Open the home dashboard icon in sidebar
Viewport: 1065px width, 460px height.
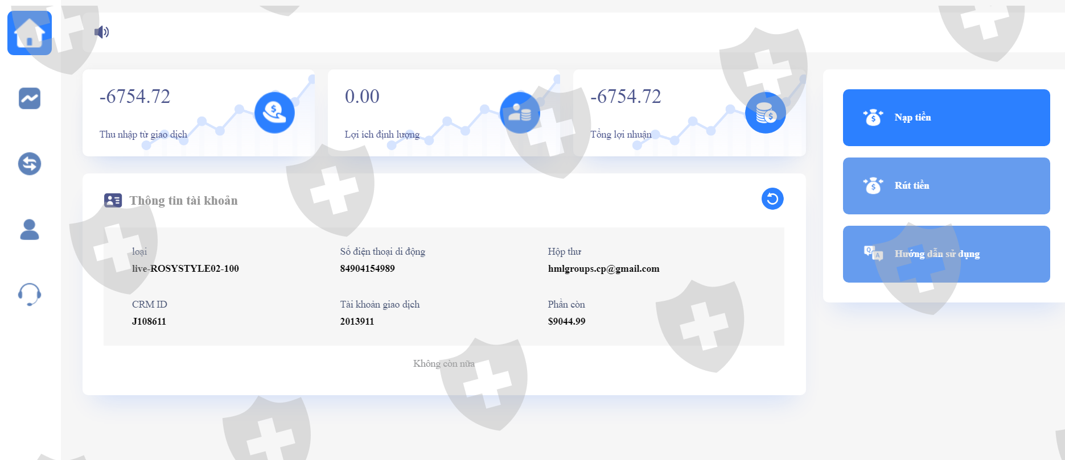(30, 33)
